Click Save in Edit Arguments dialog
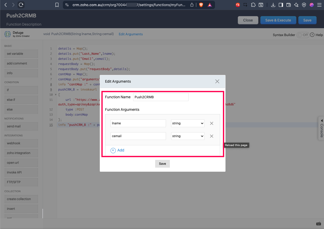Image resolution: width=324 pixels, height=229 pixels. click(162, 164)
